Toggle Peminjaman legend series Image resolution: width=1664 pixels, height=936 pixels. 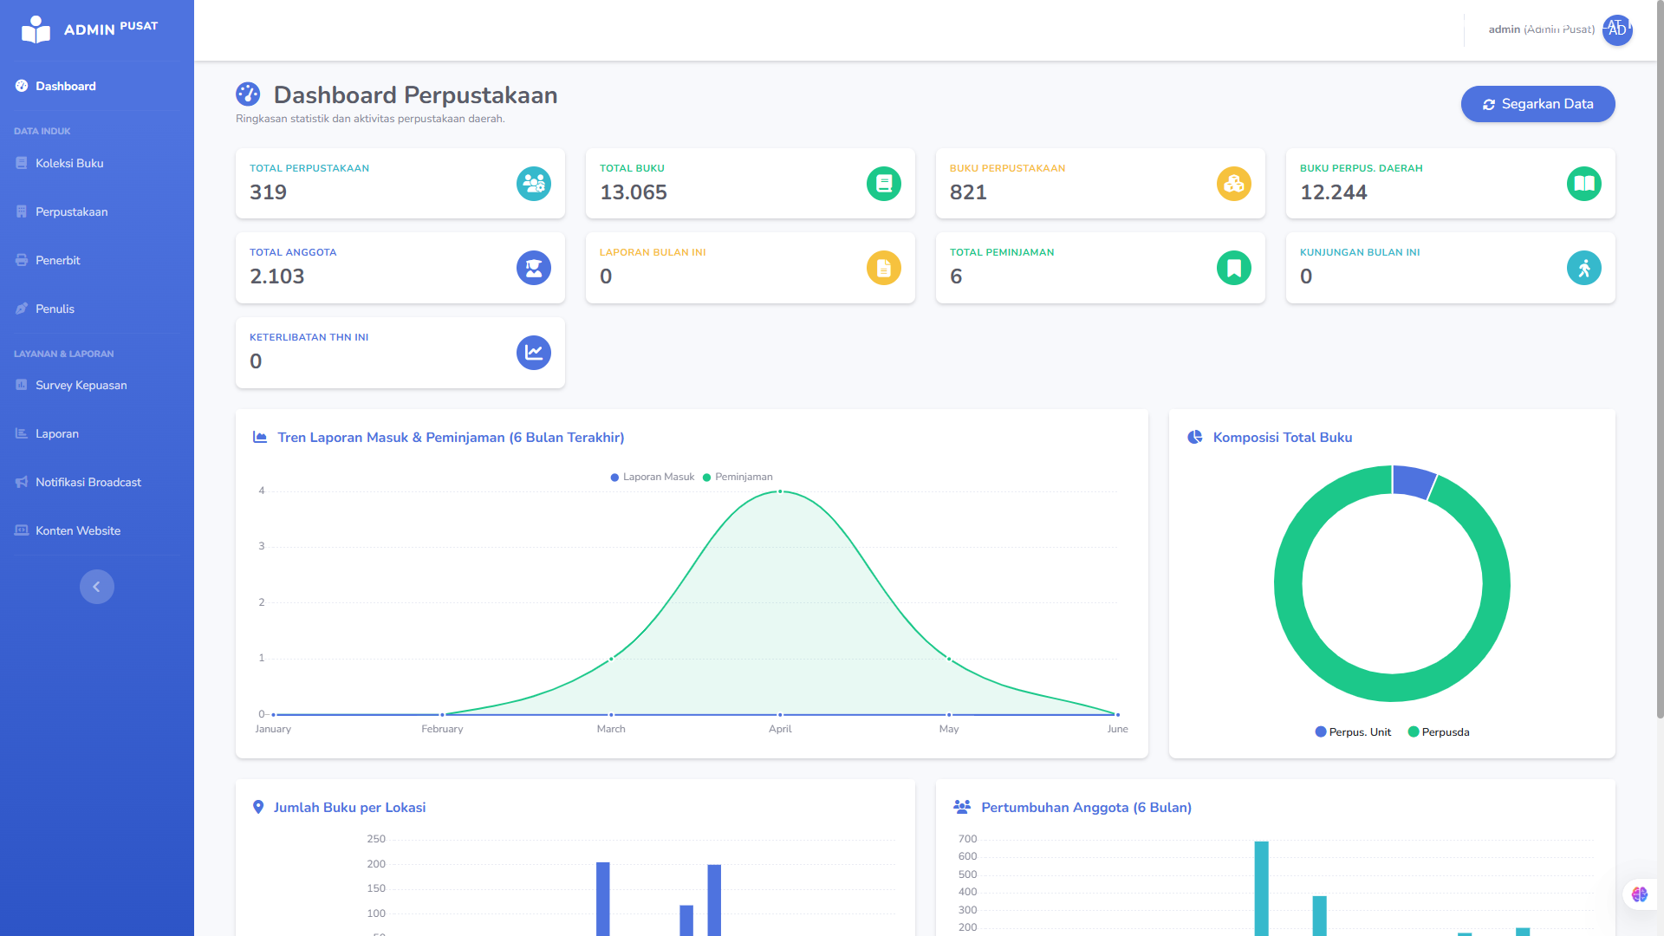[x=738, y=477]
